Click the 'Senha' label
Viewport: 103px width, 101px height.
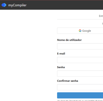[61, 67]
